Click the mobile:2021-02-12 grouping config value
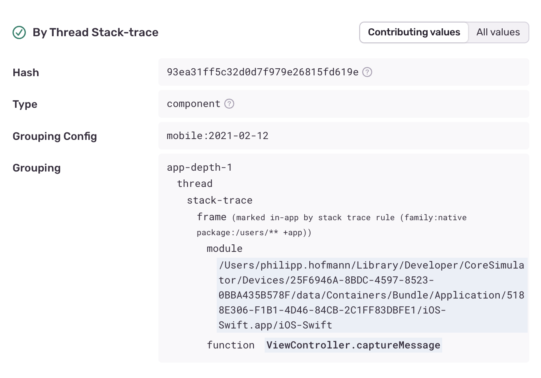Image resolution: width=541 pixels, height=378 pixels. (218, 135)
